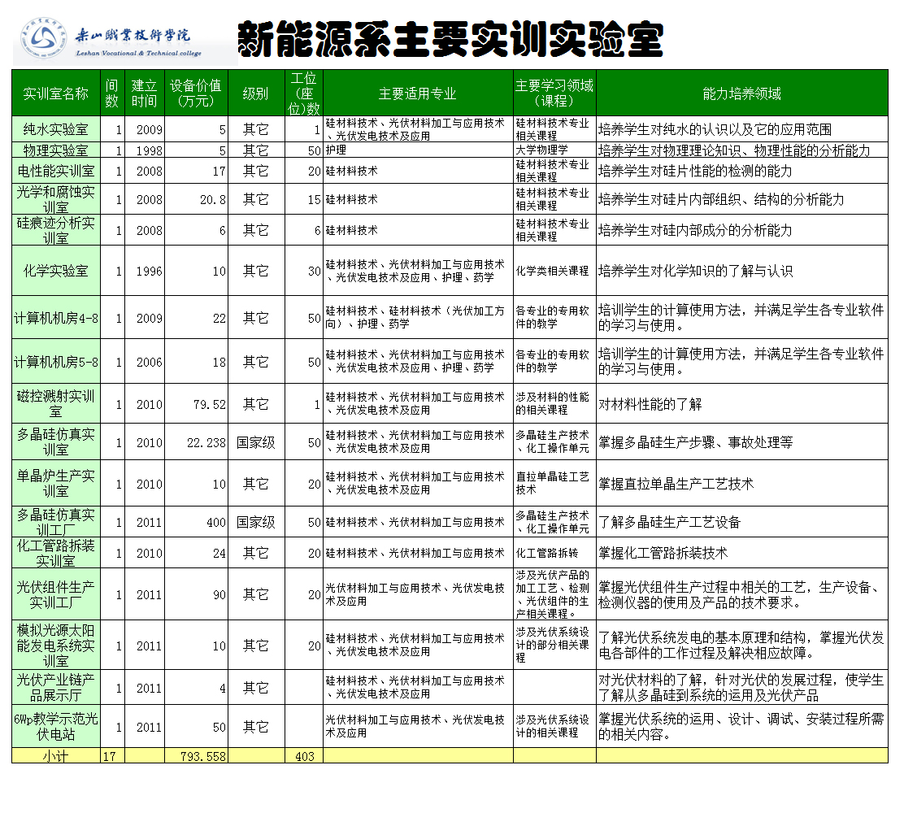Click the 大学物理学 course cell

[x=554, y=150]
